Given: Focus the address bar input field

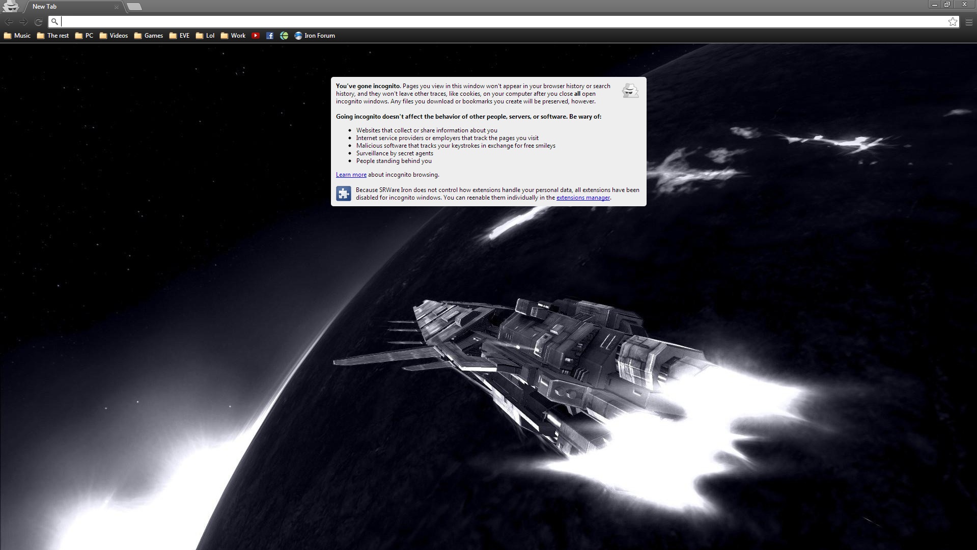Looking at the screenshot, I should coord(503,21).
